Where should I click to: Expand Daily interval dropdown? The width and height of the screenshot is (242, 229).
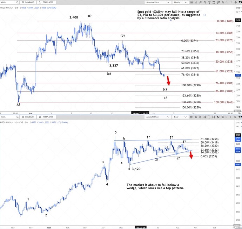pos(180,117)
